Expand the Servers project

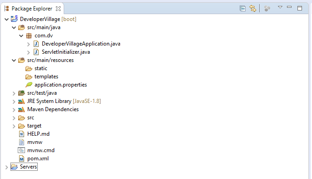[x=6, y=167]
